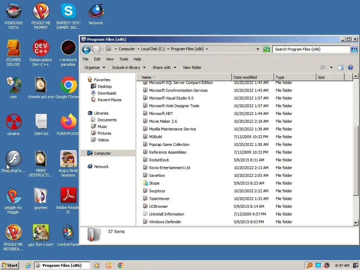Select the Skype SNIPED!! EPIC GAMER icon
This screenshot has height=270, width=360.
click(x=69, y=16)
